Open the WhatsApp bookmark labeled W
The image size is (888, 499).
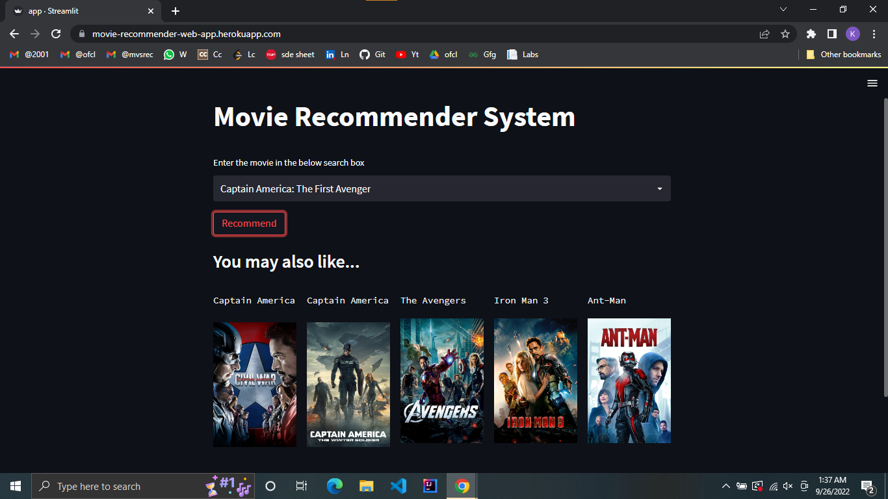[x=175, y=55]
